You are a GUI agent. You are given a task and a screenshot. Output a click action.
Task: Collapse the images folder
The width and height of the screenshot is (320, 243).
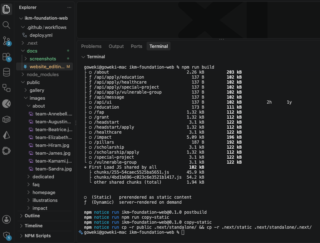26,98
